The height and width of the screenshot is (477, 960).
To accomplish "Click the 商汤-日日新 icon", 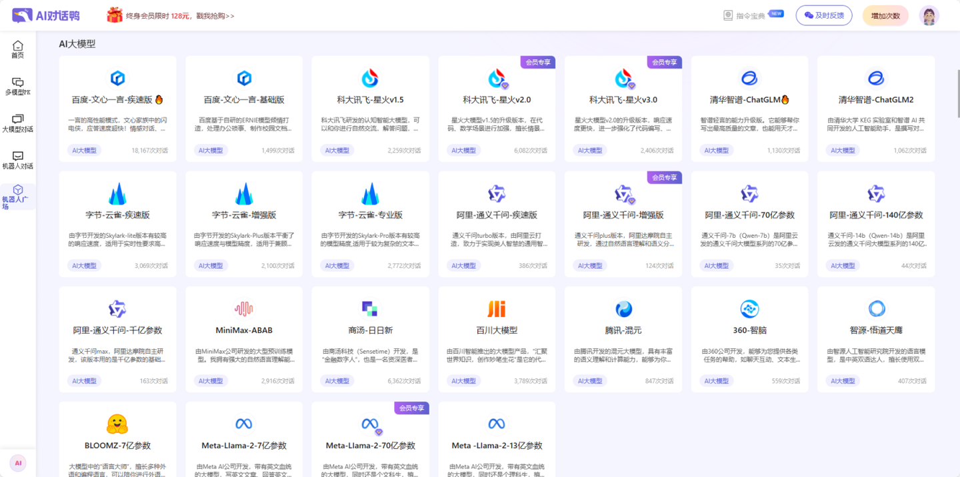I will point(370,309).
